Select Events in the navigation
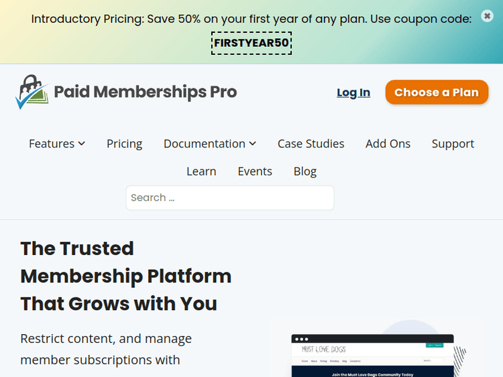This screenshot has width=503, height=377. (255, 171)
